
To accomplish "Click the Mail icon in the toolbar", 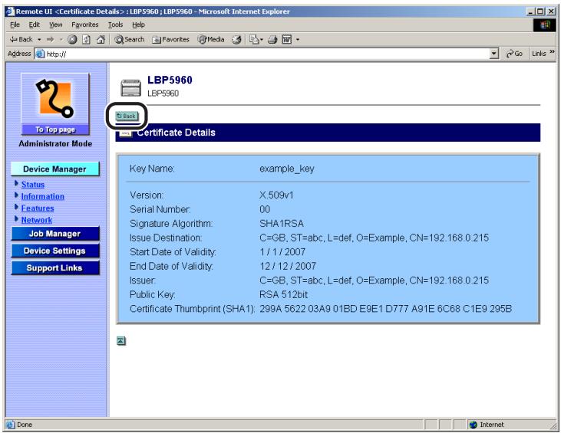I will click(256, 39).
